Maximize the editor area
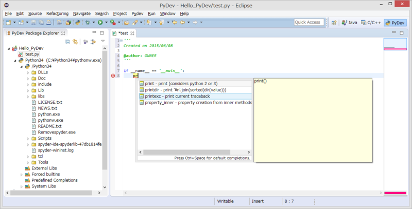The height and width of the screenshot is (209, 412). [x=402, y=33]
